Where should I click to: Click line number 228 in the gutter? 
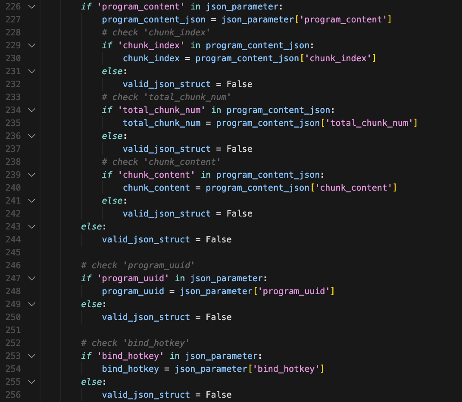pyautogui.click(x=13, y=32)
